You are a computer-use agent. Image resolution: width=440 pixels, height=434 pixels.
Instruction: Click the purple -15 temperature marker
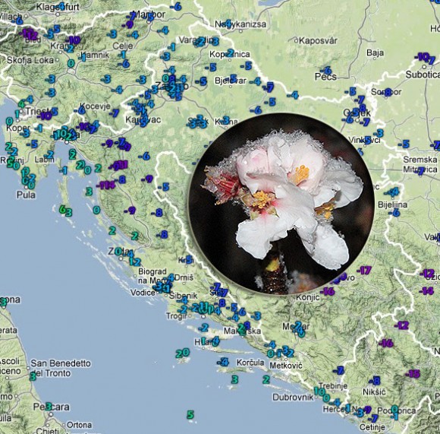(x=413, y=374)
